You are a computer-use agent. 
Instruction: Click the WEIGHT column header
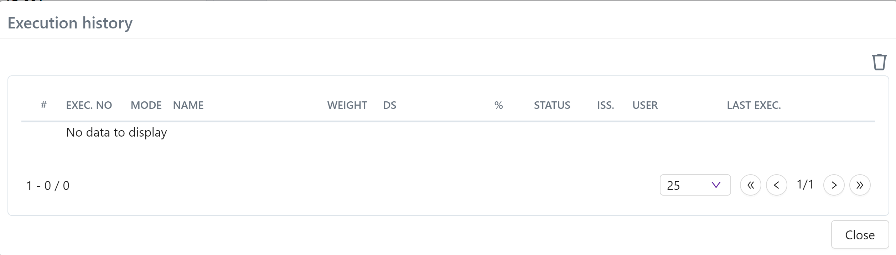tap(347, 105)
